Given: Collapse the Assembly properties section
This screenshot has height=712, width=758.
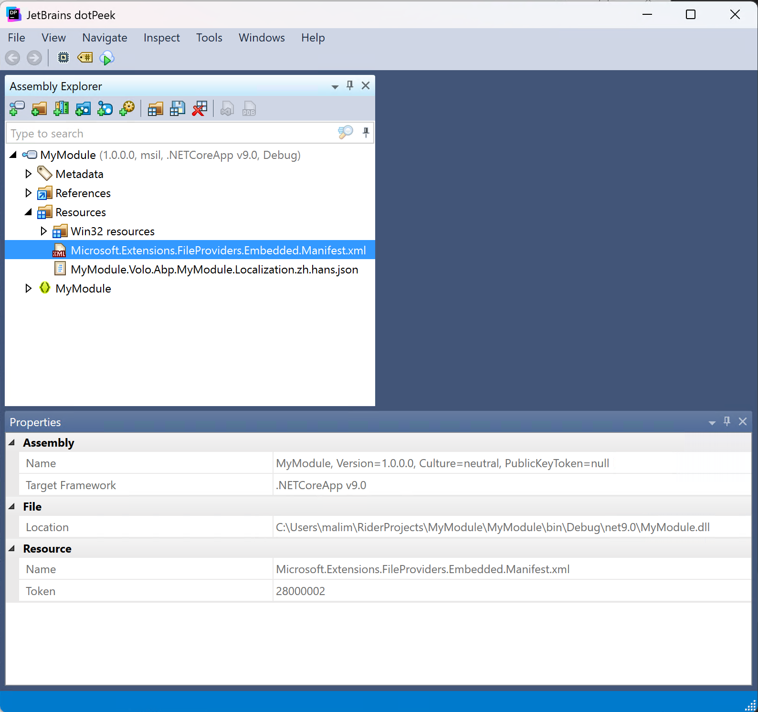Looking at the screenshot, I should tap(12, 442).
